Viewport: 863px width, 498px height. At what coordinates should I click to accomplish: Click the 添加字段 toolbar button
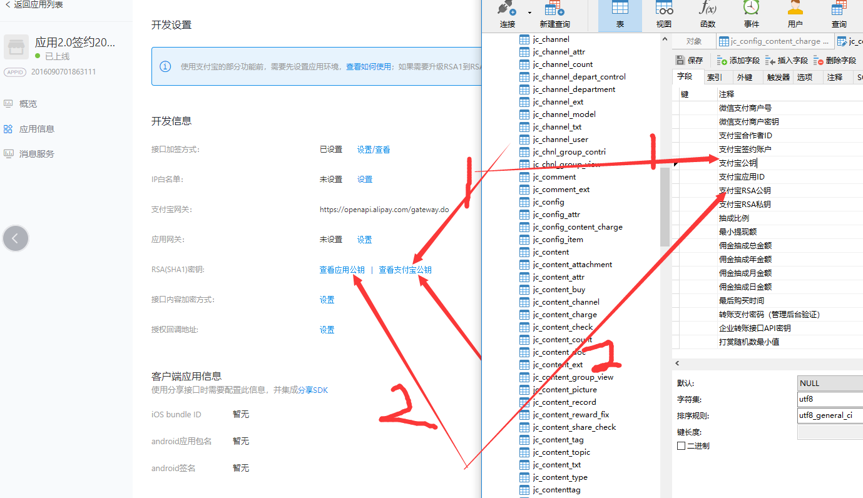coord(738,61)
